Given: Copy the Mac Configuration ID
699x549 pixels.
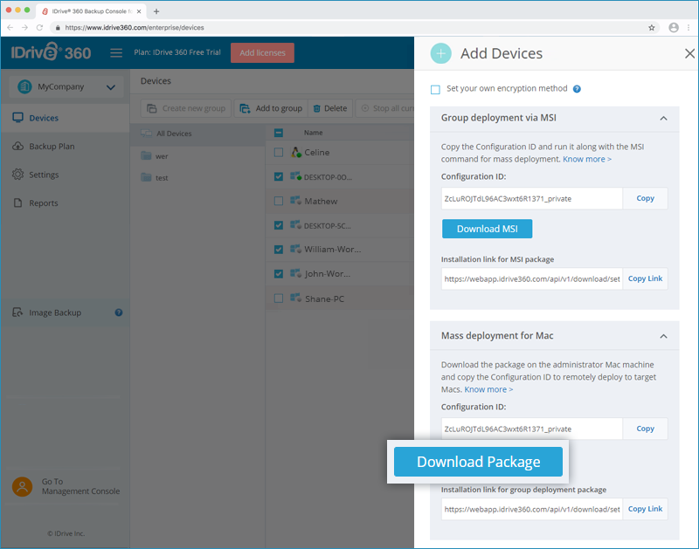Looking at the screenshot, I should 645,429.
